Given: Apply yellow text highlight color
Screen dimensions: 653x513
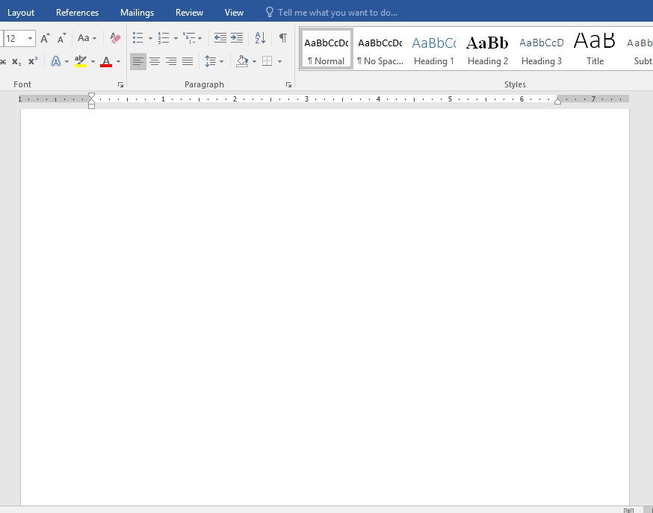Looking at the screenshot, I should click(81, 61).
